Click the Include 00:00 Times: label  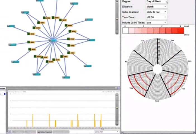[133, 23]
